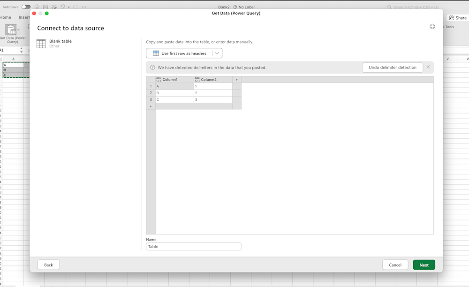Add a new column using the plus icon
Viewport: 469px width, 287px height.
(236, 80)
